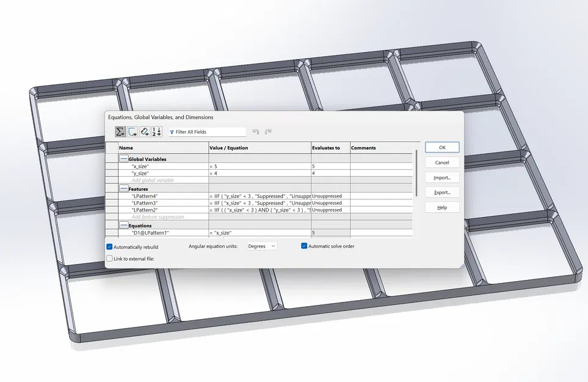Collapse the Features section
The height and width of the screenshot is (382, 588).
[x=124, y=188]
